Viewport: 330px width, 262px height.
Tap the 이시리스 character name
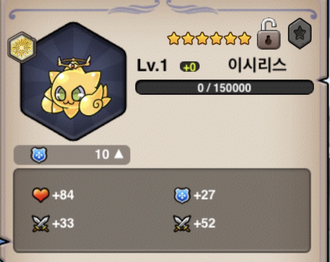point(257,65)
